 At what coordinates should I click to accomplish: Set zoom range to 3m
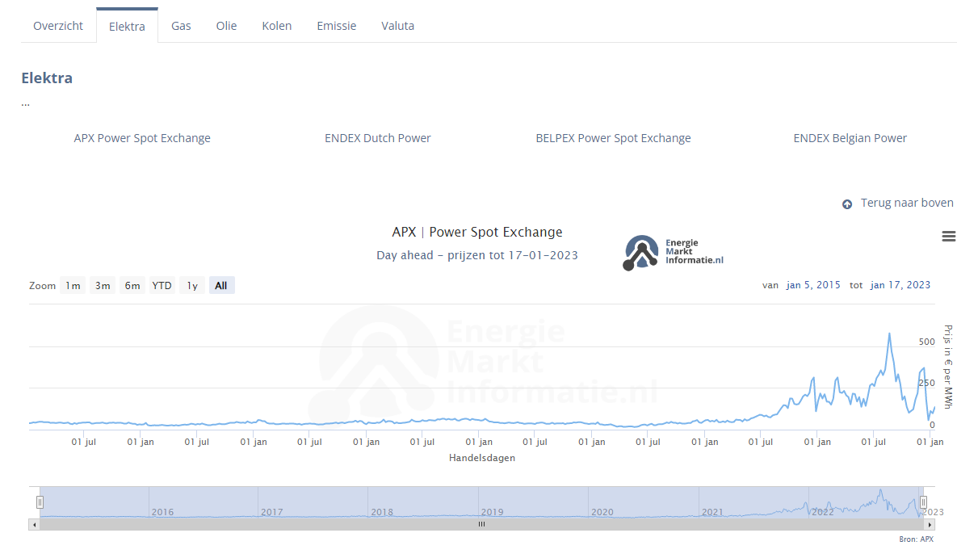point(103,286)
